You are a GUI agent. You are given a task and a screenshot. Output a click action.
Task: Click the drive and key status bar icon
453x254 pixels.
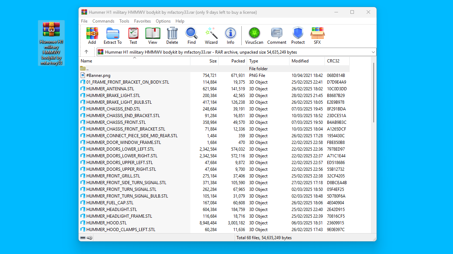(86, 238)
